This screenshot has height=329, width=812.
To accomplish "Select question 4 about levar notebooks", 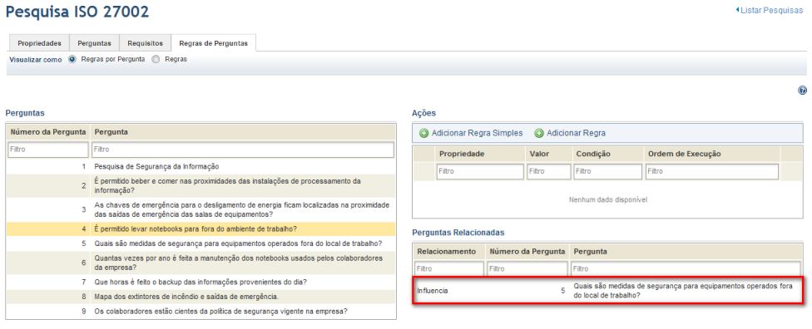I will pos(201,228).
